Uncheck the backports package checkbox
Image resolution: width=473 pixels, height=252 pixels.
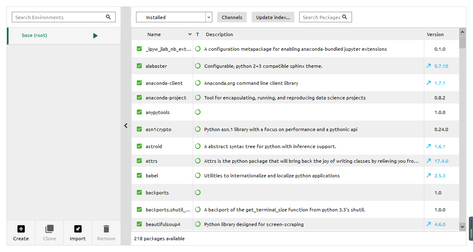(139, 192)
